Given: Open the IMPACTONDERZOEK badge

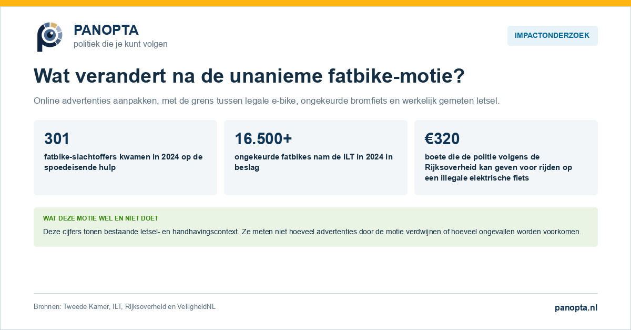Looking at the screenshot, I should [x=552, y=36].
